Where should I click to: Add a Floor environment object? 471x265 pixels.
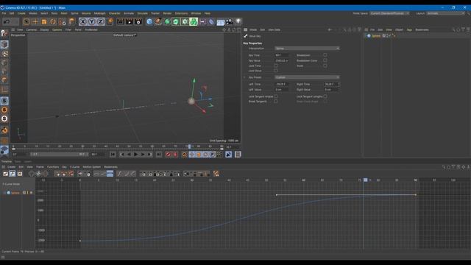221,21
